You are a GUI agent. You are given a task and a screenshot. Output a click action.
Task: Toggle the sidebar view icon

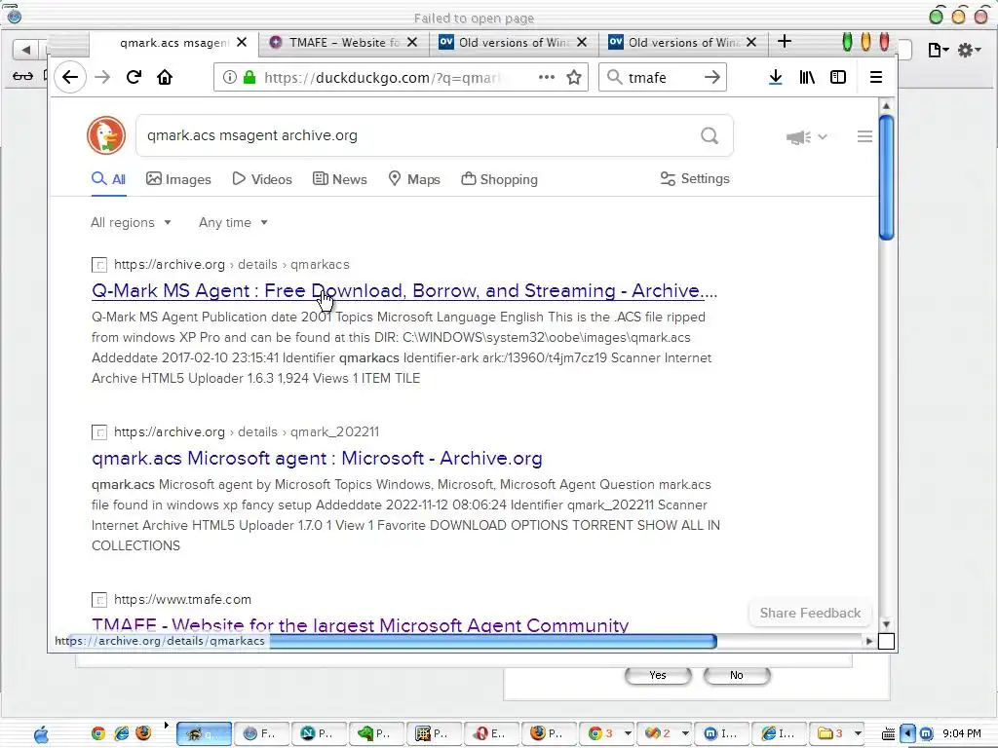(838, 78)
